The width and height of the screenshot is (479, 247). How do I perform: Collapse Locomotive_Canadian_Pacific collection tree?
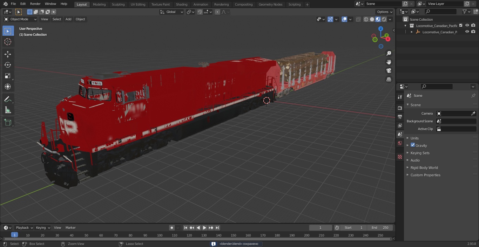point(405,26)
